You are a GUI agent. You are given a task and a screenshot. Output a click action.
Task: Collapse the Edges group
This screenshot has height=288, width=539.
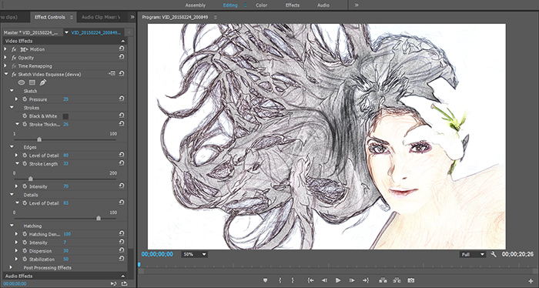12,147
